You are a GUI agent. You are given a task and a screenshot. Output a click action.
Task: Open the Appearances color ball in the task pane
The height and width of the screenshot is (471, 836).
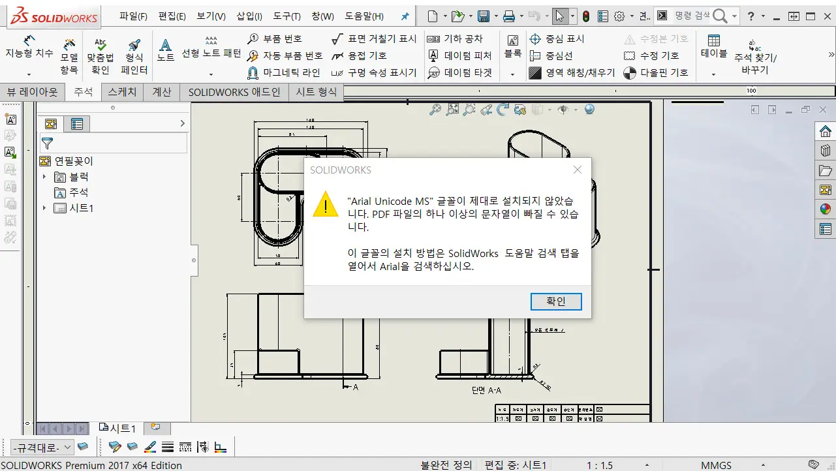(x=826, y=209)
